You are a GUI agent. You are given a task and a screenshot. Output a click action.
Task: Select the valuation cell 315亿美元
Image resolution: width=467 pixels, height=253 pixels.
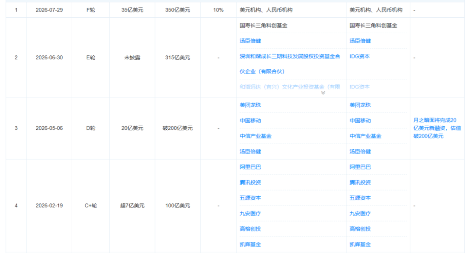178,58
